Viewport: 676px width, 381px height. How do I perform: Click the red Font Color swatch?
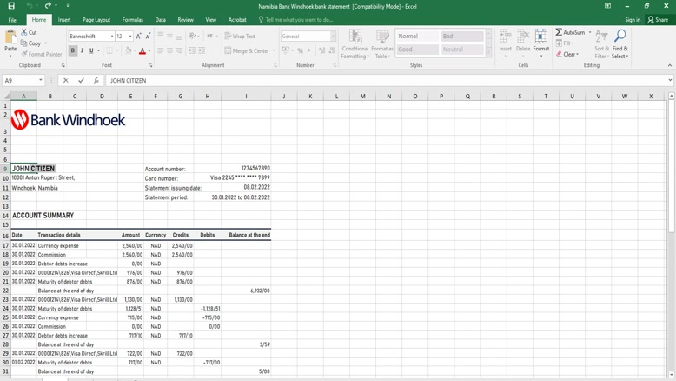[142, 51]
